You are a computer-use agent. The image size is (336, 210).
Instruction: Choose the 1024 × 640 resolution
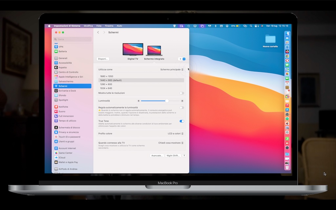coord(141,88)
